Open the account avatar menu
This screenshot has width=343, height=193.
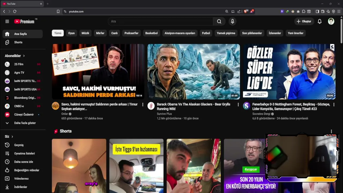coord(331,21)
